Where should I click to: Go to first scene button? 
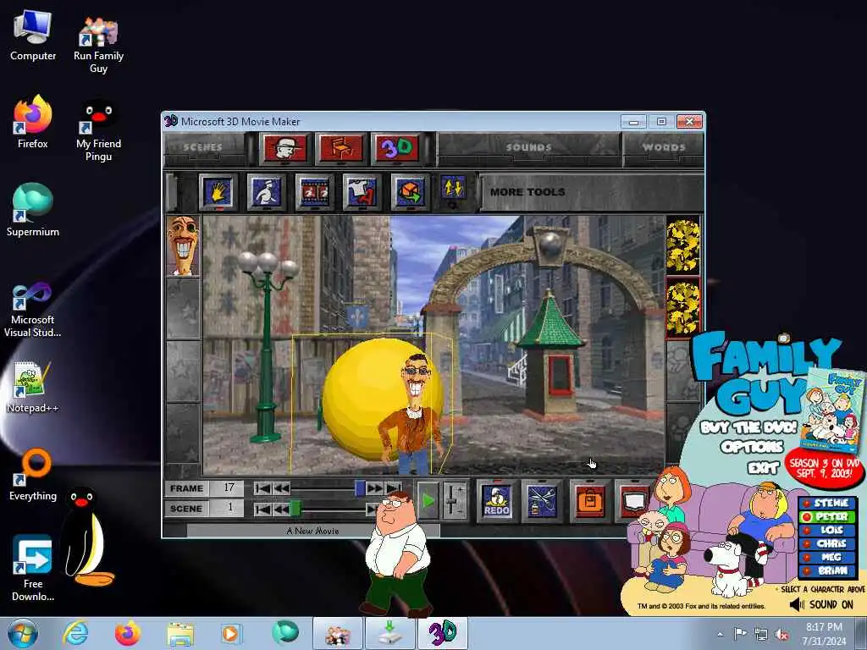262,509
